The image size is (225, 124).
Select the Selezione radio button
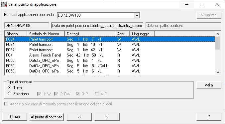click(9, 93)
